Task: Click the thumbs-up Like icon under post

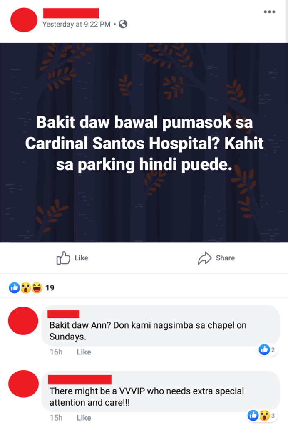Action: pyautogui.click(x=63, y=258)
